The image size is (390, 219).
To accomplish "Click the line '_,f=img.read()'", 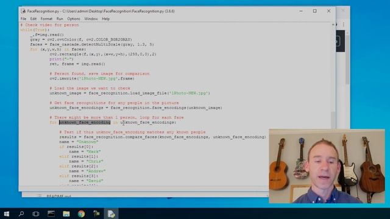I will [47, 35].
